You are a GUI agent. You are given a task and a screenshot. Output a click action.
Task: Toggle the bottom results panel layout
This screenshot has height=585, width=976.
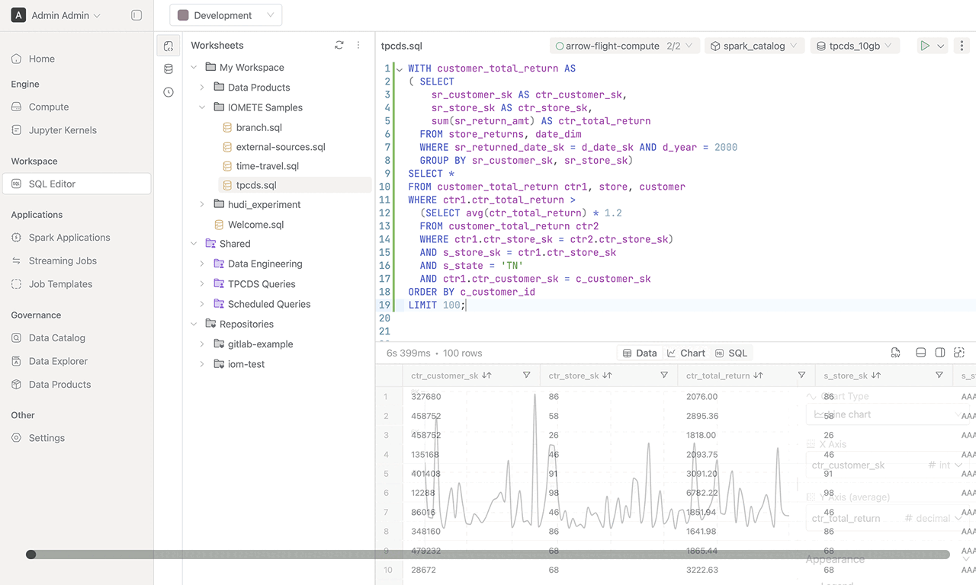(921, 353)
